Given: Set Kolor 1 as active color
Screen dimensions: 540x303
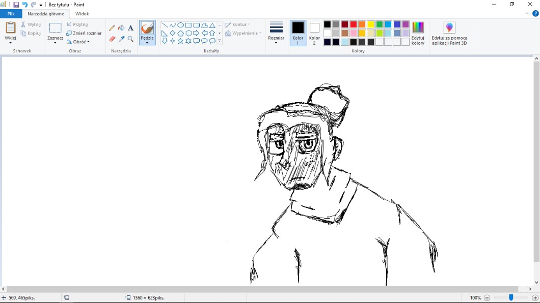Looking at the screenshot, I should [298, 34].
